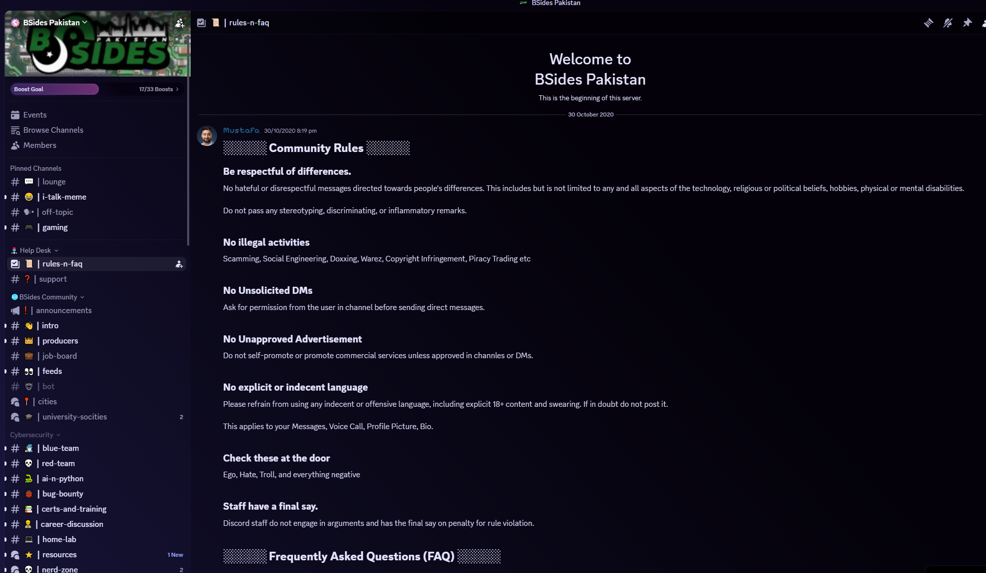The width and height of the screenshot is (986, 573).
Task: Open the ai-n-python channel
Action: (x=95, y=479)
